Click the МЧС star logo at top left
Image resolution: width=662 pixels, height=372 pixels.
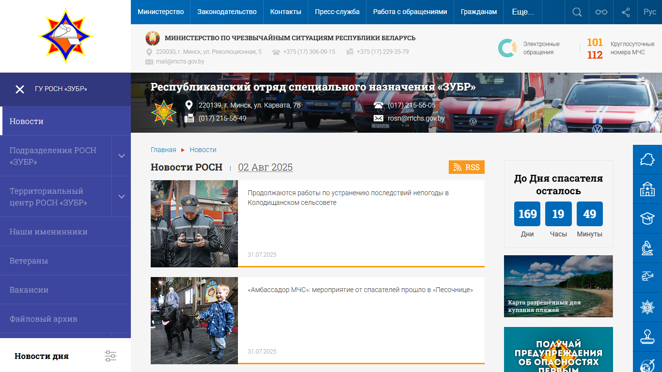[65, 36]
